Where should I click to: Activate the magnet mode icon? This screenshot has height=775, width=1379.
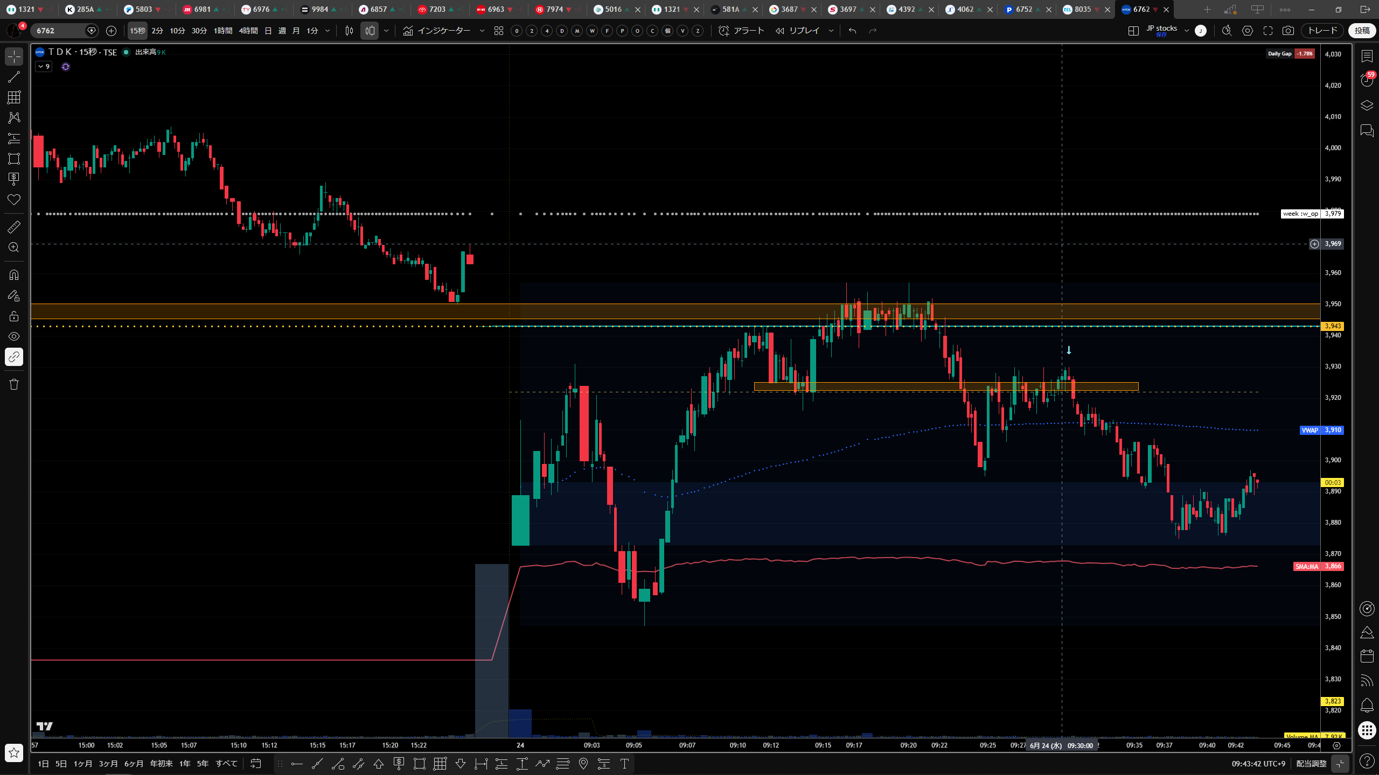[x=14, y=275]
